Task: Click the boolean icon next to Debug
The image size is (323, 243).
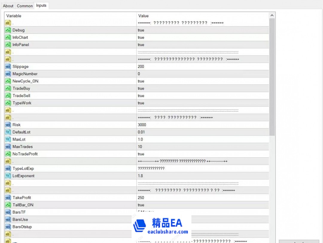Action: tap(8, 30)
